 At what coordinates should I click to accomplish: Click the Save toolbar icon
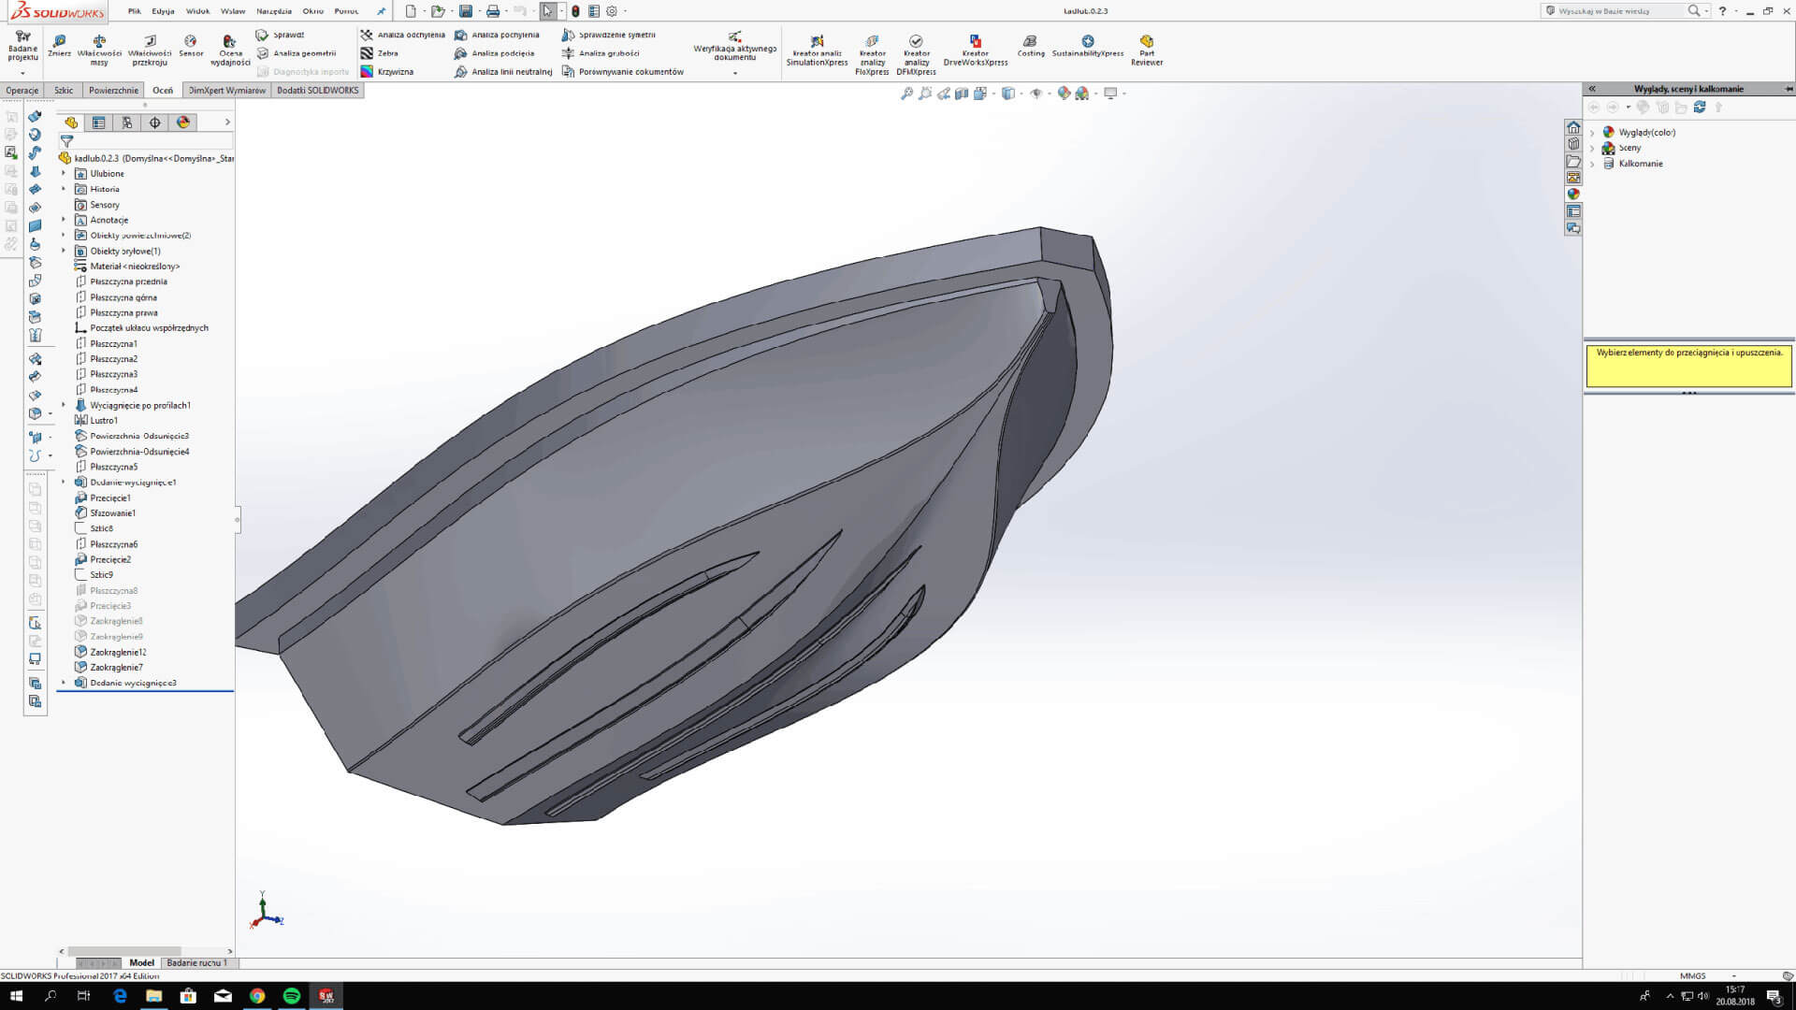click(466, 11)
